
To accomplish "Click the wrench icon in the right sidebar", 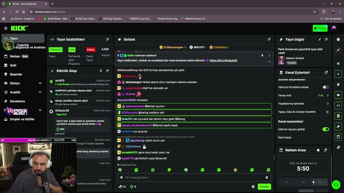I will pos(338,127).
